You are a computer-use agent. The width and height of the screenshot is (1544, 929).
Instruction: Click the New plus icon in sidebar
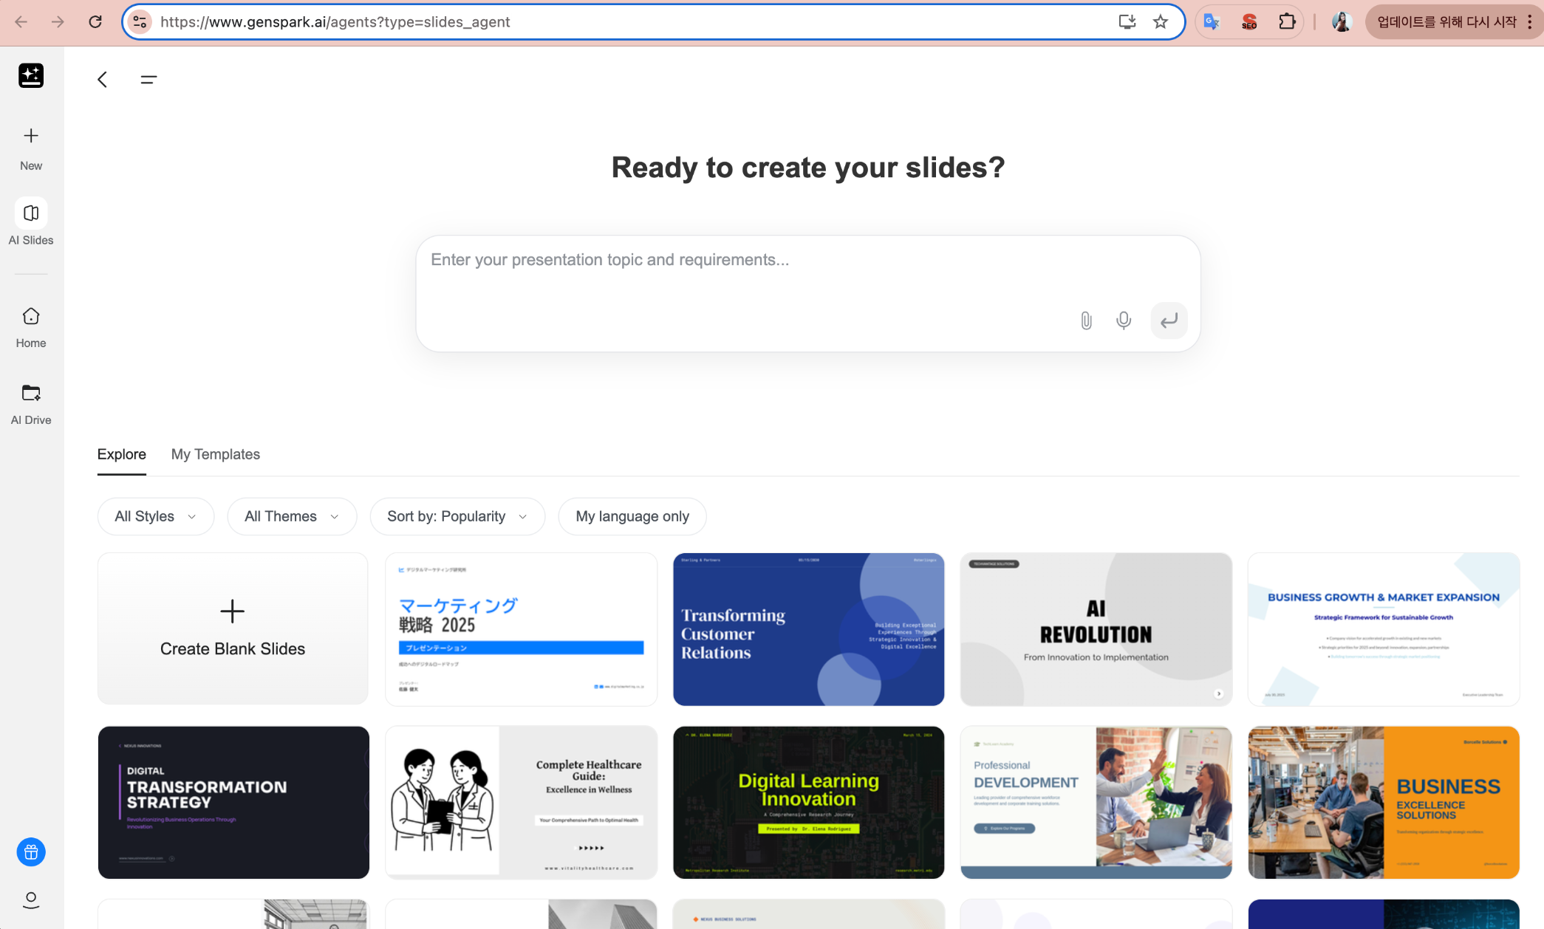[x=31, y=136]
